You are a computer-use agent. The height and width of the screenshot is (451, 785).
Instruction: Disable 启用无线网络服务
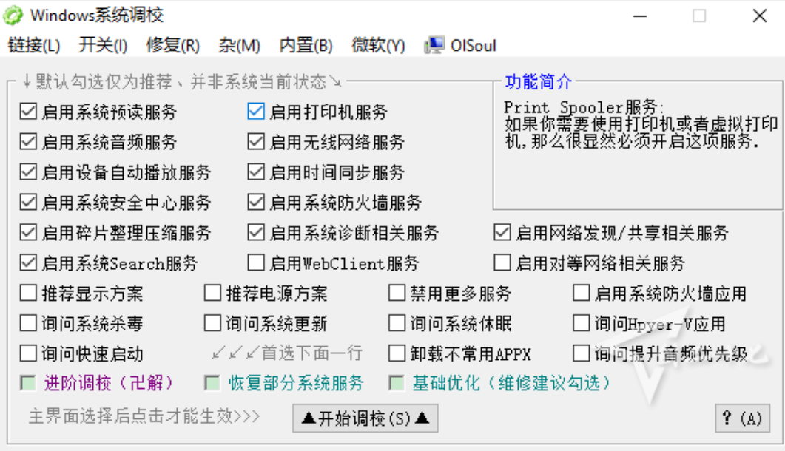click(255, 142)
